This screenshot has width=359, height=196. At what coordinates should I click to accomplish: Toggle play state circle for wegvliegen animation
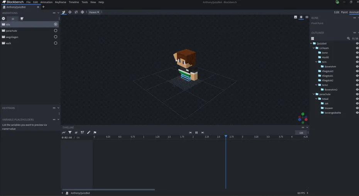[56, 37]
